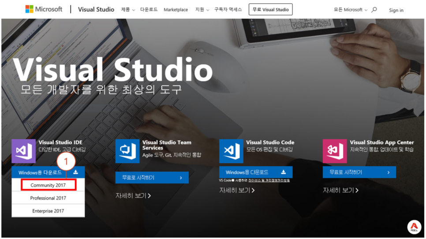Expand the 지원 menu
Screen dimensions: 426x239
click(202, 10)
